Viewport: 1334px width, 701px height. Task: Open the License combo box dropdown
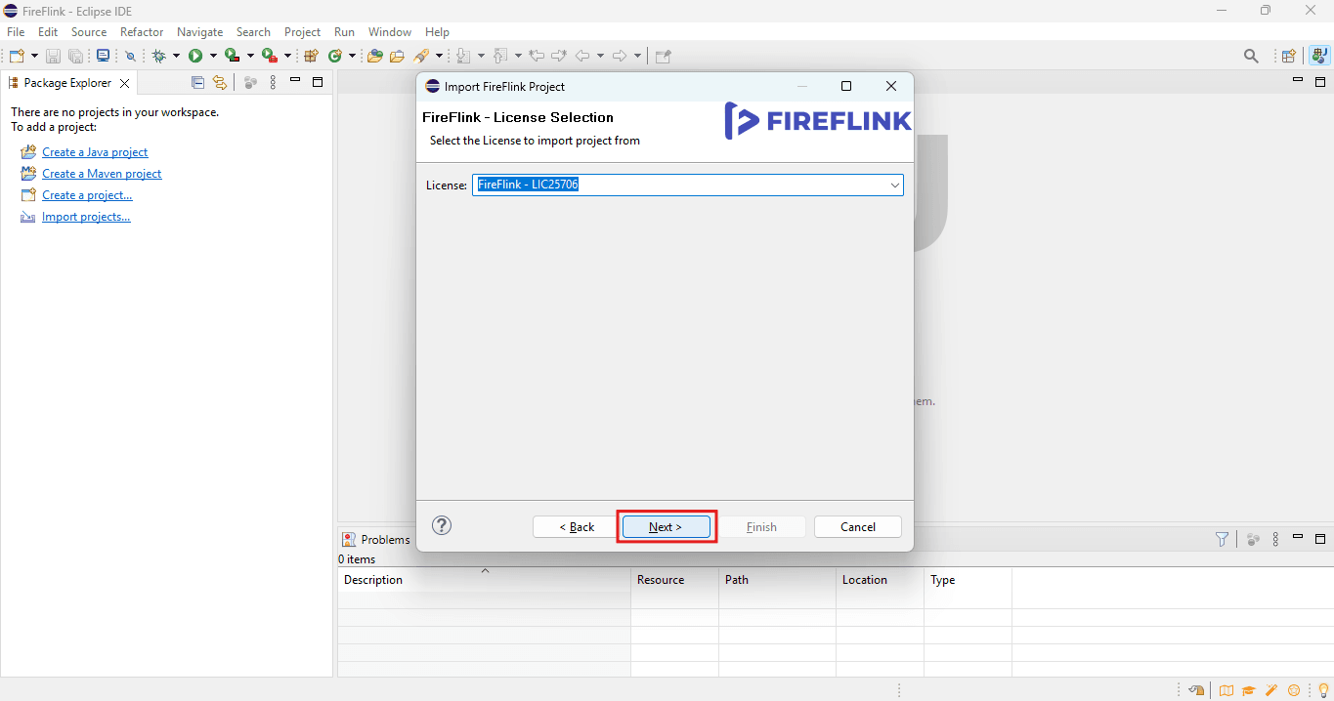coord(894,185)
